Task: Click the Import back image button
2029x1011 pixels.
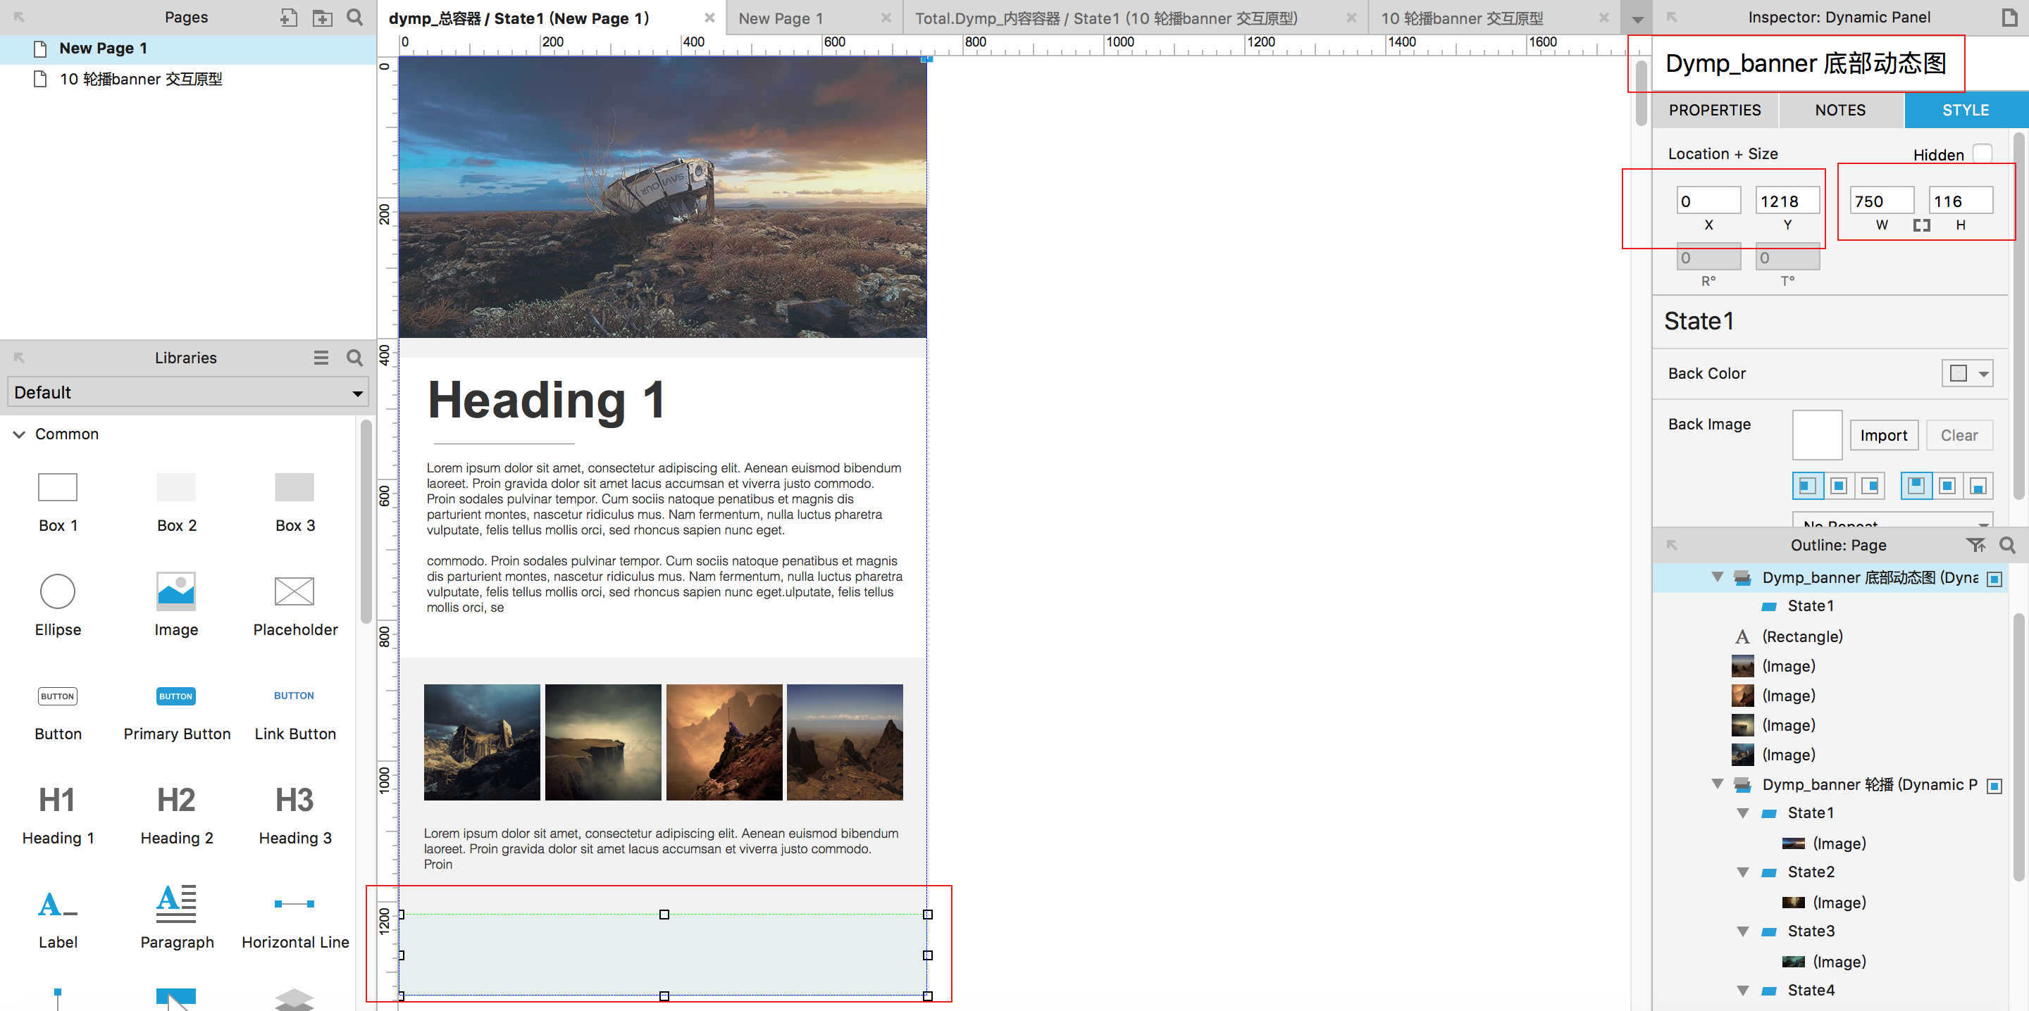Action: (x=1883, y=435)
